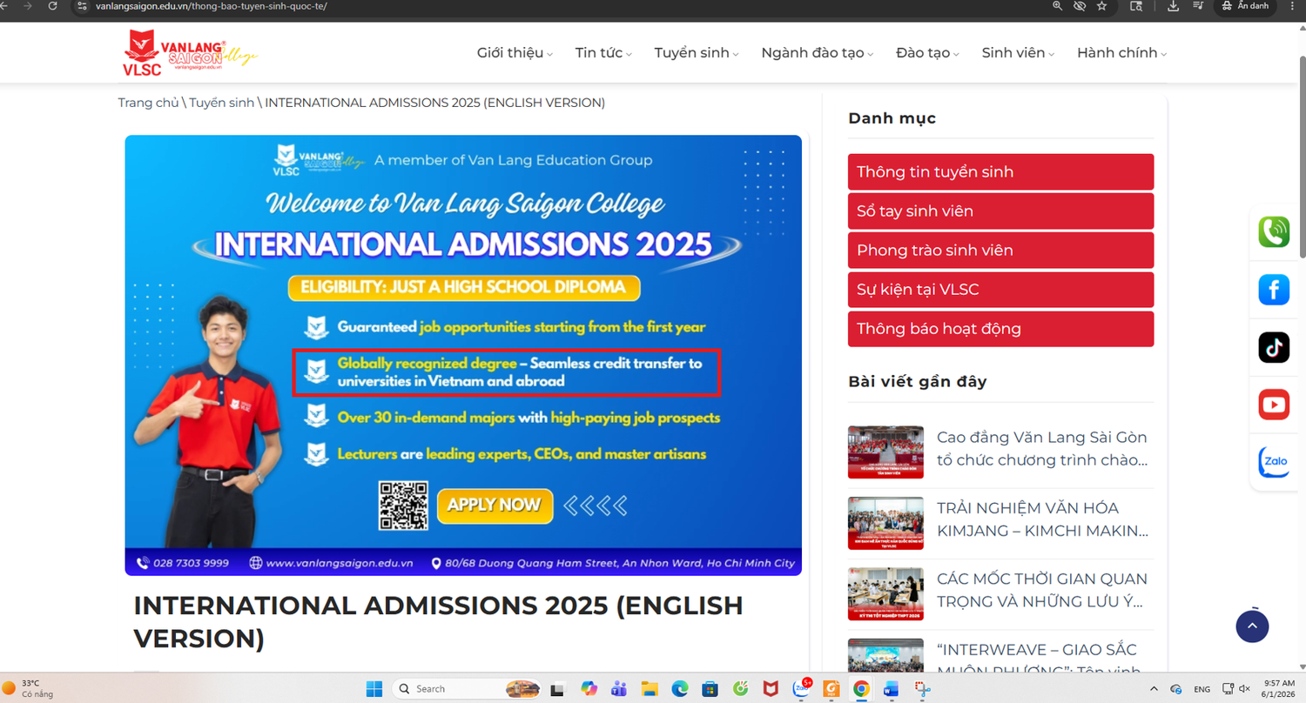Open Sự kiện tại VLSC category
Screen dimensions: 1306x703
coord(1000,290)
